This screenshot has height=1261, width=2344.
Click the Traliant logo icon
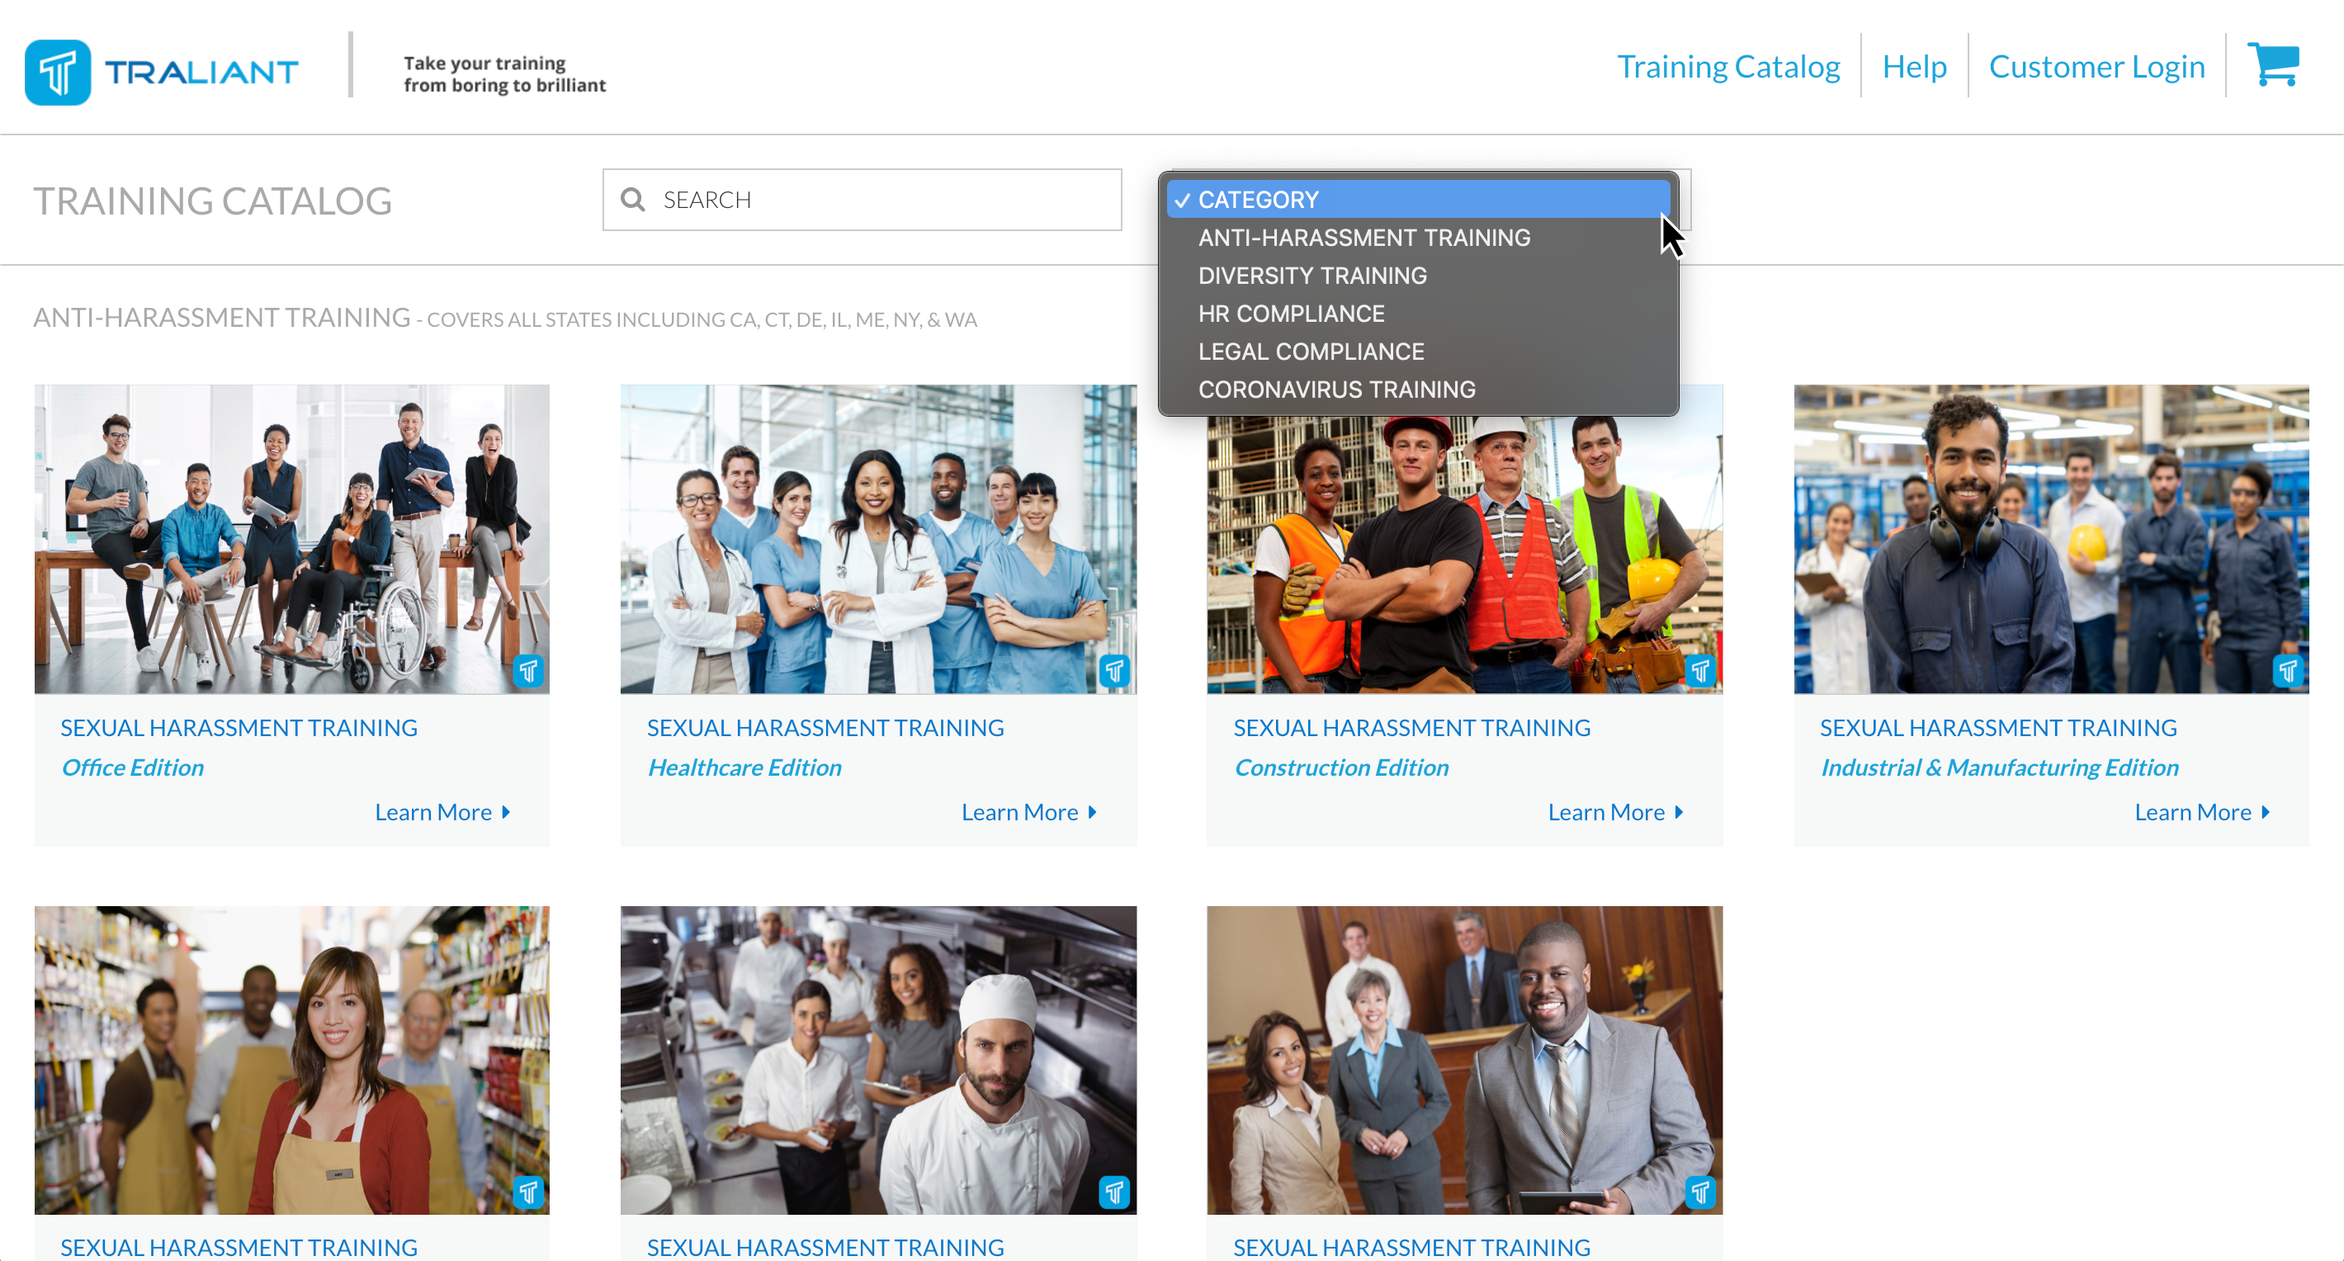point(57,72)
